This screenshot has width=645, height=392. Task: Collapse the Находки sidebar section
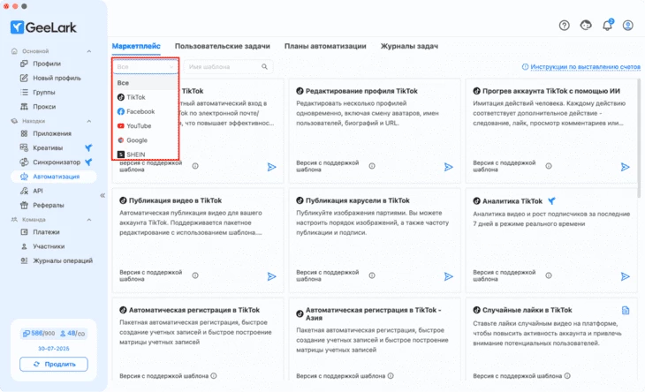click(89, 121)
